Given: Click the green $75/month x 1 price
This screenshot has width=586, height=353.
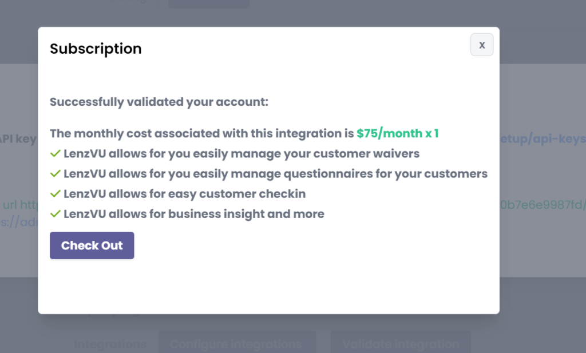Looking at the screenshot, I should click(397, 134).
